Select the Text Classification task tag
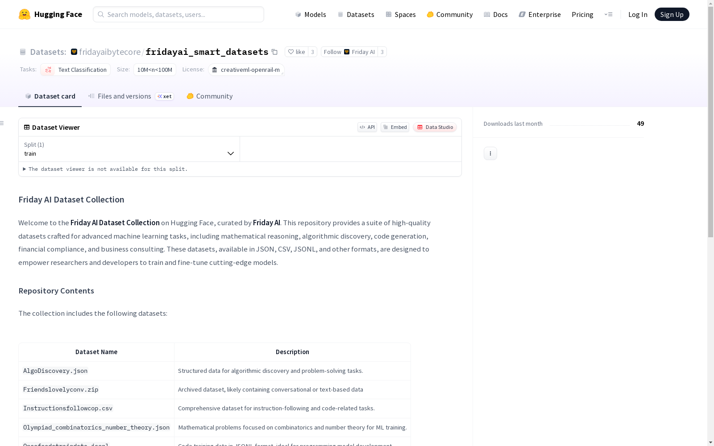The image size is (714, 446). coord(75,70)
